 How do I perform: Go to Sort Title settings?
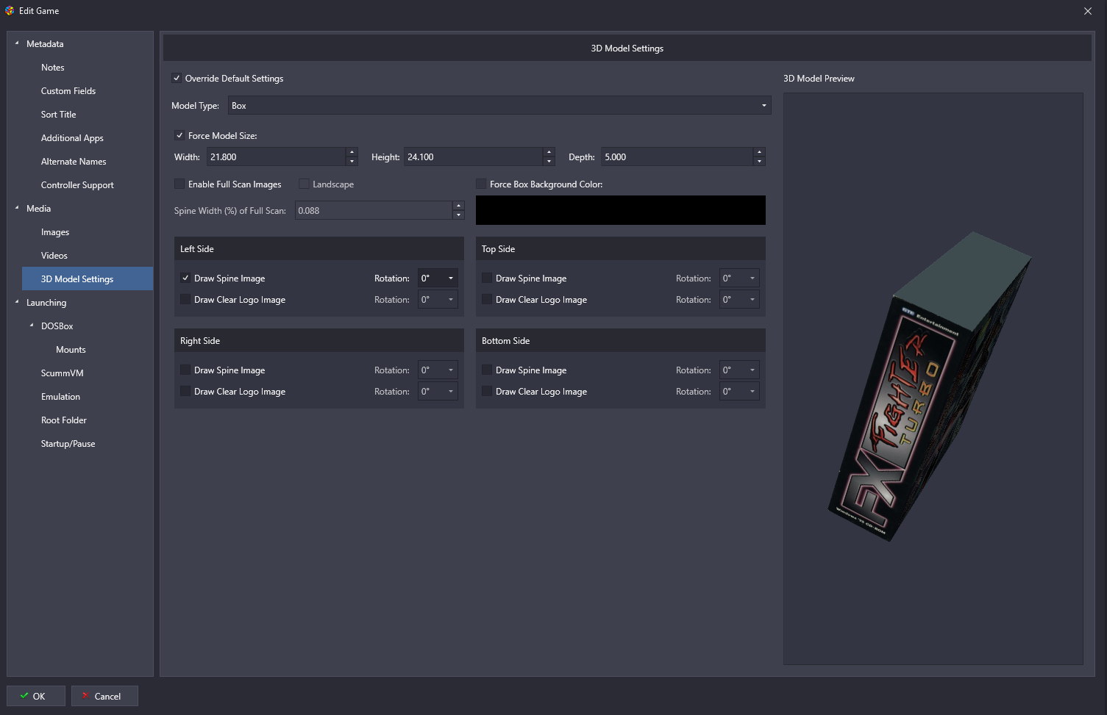[58, 114]
